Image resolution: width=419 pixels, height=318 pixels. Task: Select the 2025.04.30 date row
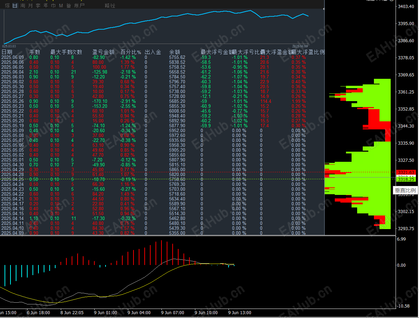[13, 165]
